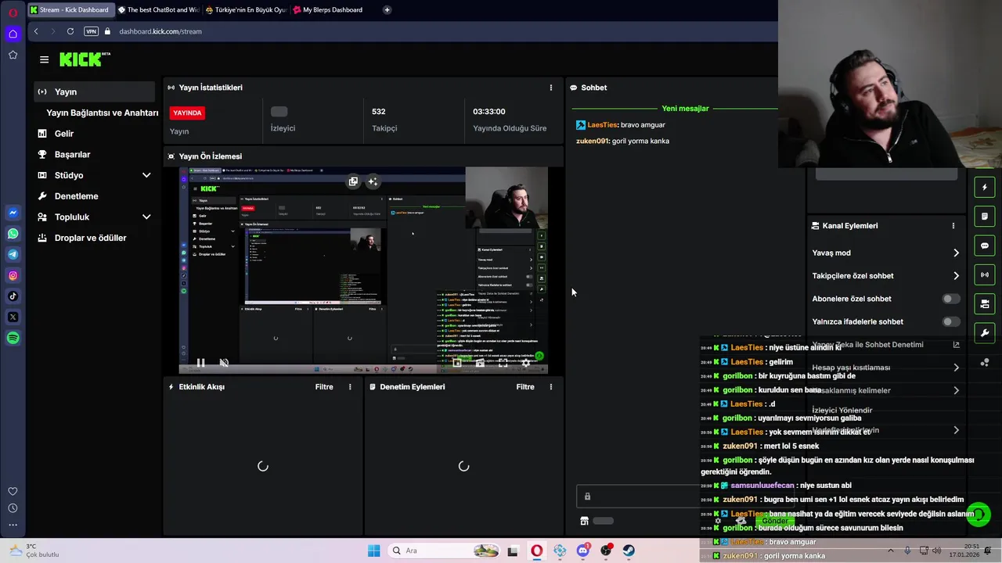Click the wrench tool icon in right rail
The width and height of the screenshot is (1002, 563).
pyautogui.click(x=985, y=333)
